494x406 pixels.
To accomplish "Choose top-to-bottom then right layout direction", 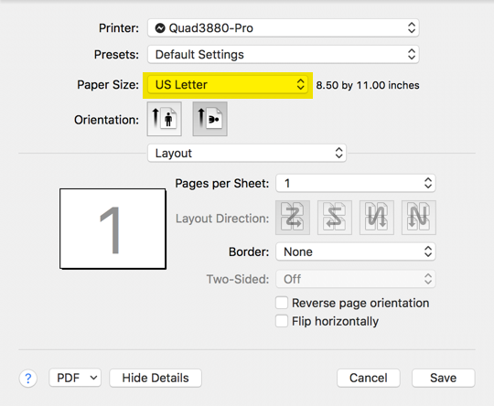I will (377, 218).
